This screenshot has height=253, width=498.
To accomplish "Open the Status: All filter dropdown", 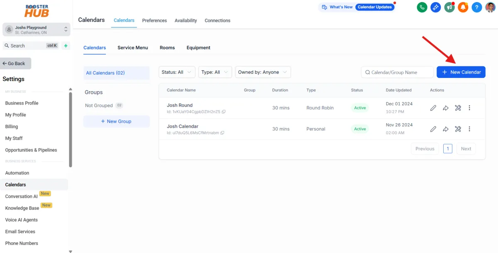I will coord(177,72).
